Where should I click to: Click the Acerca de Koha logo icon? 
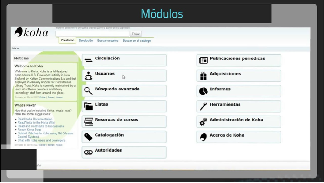203,137
